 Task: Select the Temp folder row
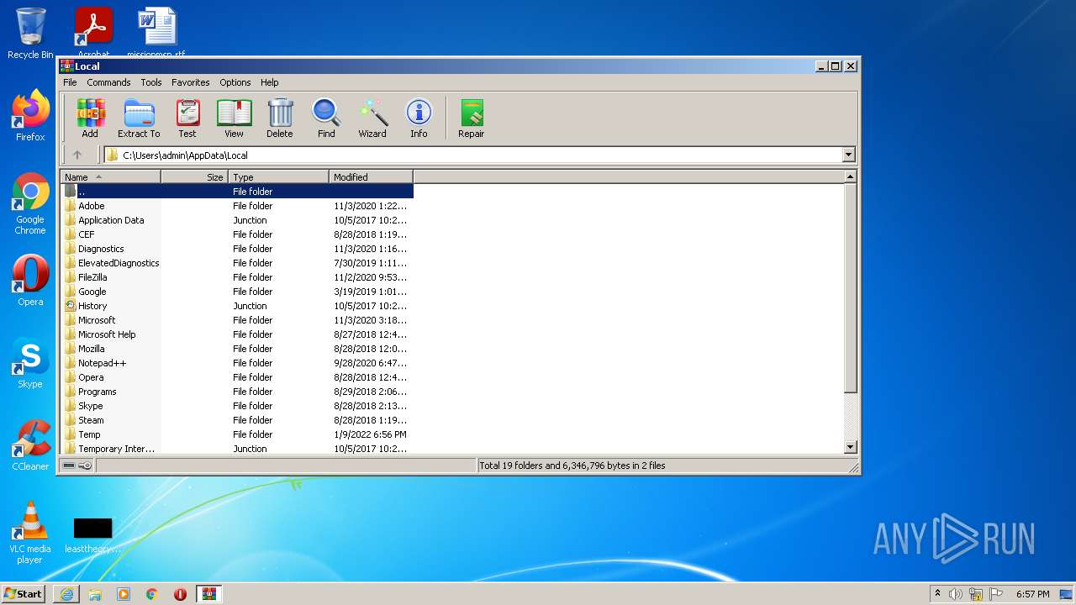pyautogui.click(x=237, y=434)
